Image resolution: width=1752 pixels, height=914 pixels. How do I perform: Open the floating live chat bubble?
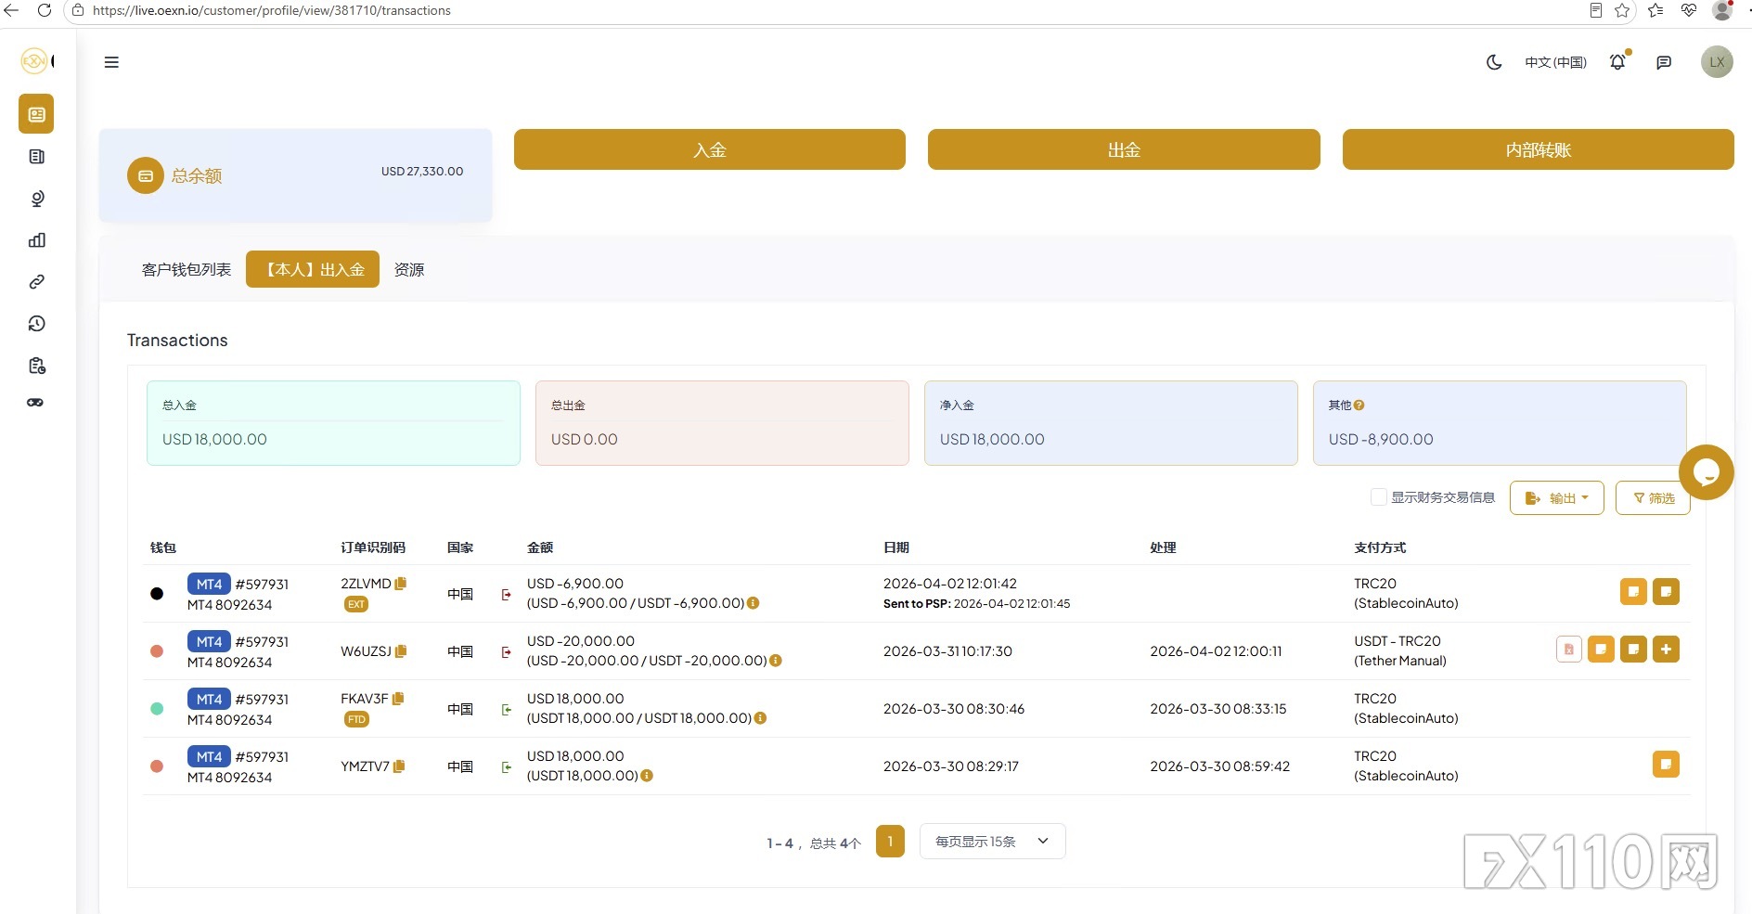(1706, 472)
